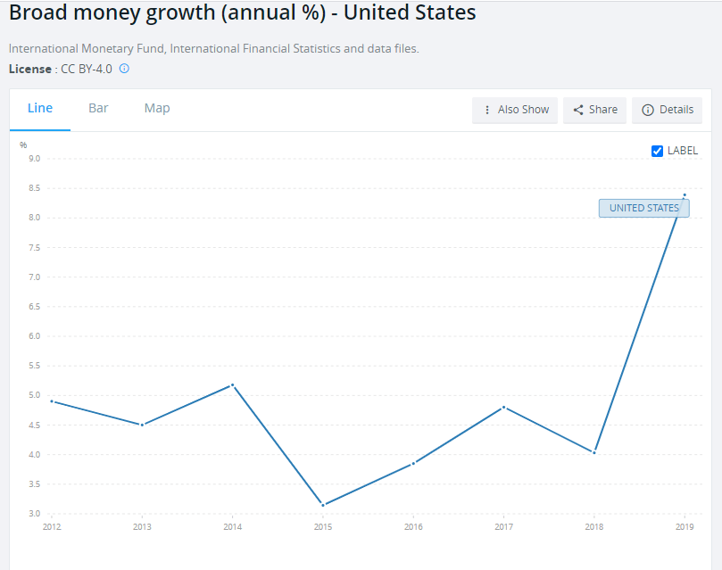
Task: Click the 2018 data point
Action: (594, 452)
